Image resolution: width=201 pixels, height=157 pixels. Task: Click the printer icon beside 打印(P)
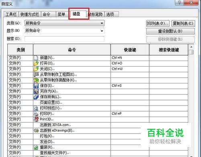36,114
